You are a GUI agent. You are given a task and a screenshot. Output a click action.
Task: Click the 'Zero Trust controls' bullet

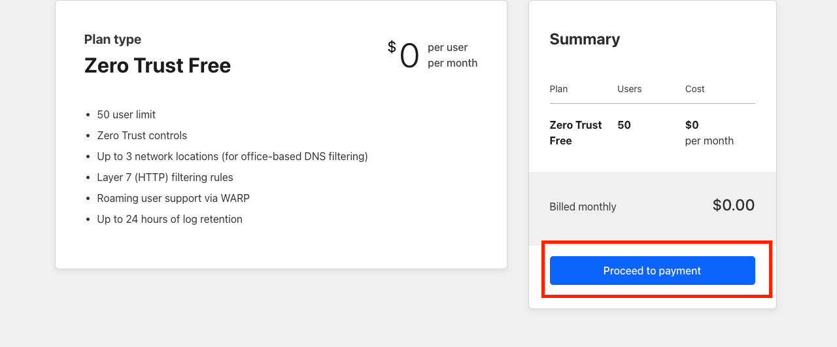pyautogui.click(x=142, y=135)
